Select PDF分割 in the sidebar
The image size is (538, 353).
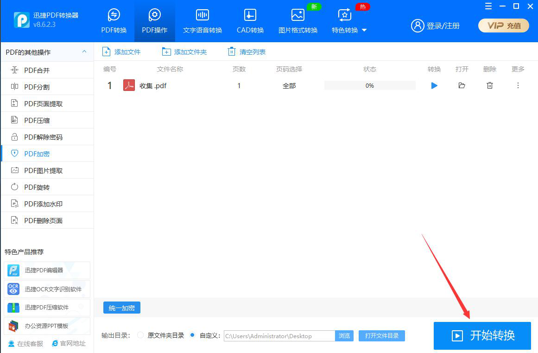coord(47,87)
